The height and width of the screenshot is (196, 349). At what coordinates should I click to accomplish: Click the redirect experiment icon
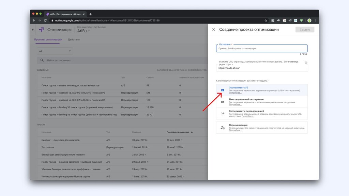223,114
